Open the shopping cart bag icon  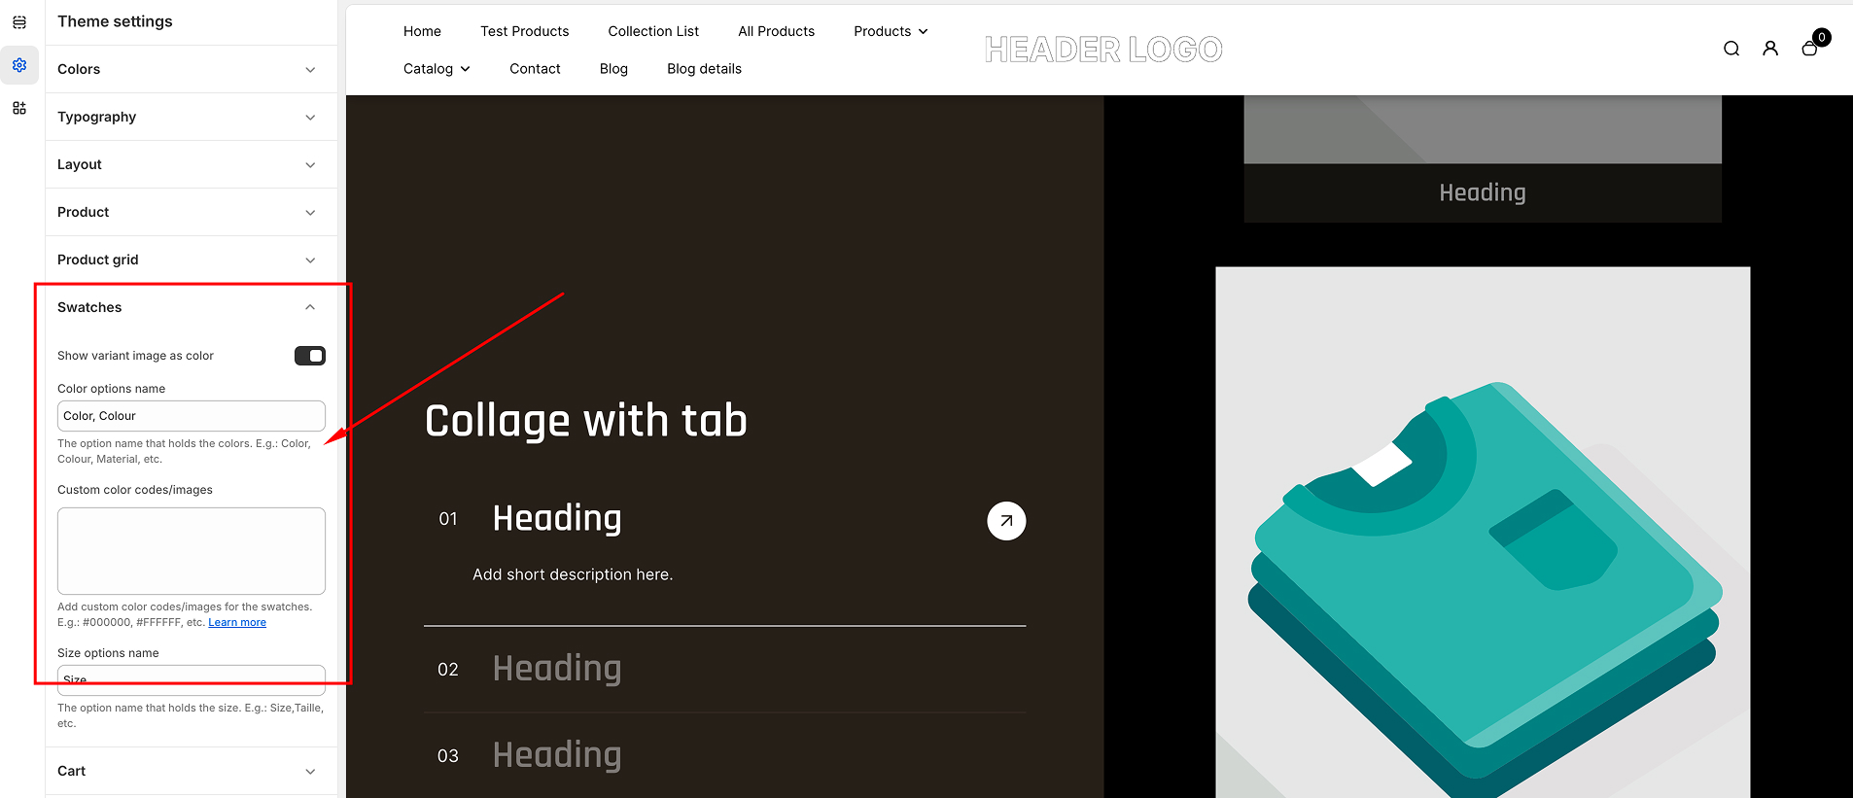(1809, 49)
